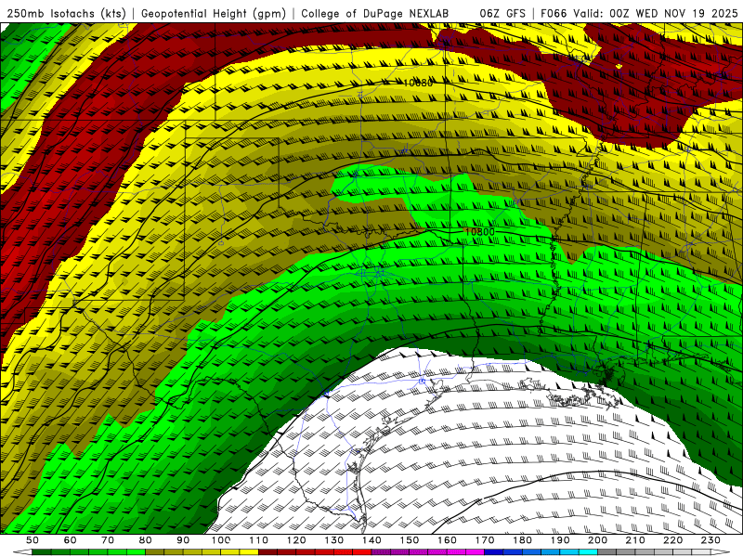The height and width of the screenshot is (557, 743).
Task: Click the 10680 height contour label
Action: (x=417, y=83)
